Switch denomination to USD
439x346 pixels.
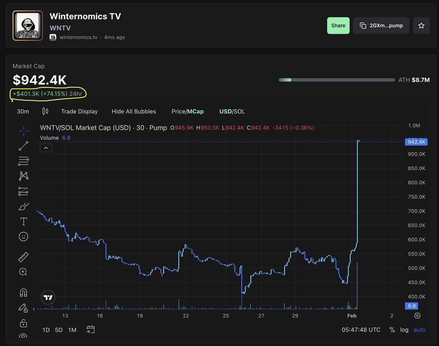225,111
